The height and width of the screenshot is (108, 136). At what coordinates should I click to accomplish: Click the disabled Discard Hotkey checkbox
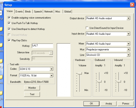coord(9,35)
